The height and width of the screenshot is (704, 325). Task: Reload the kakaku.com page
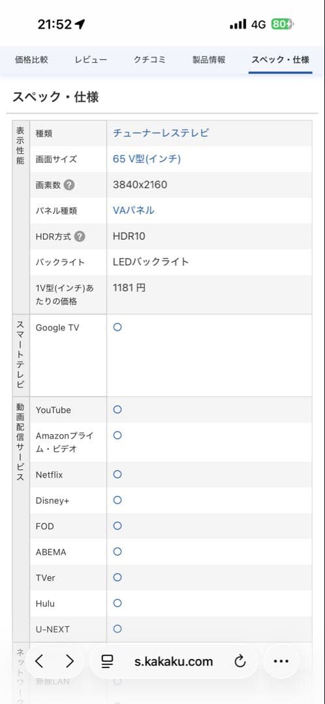click(x=240, y=661)
